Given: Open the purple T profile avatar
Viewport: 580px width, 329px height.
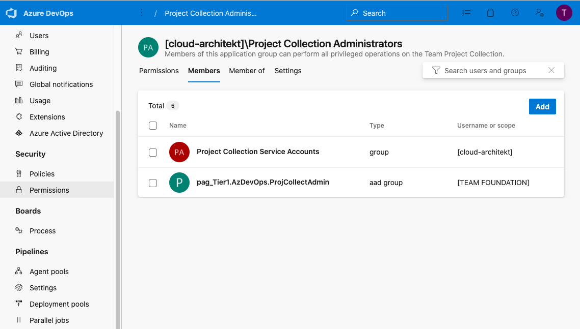Looking at the screenshot, I should (564, 13).
